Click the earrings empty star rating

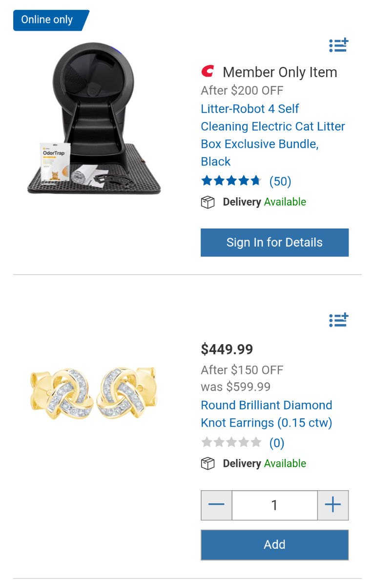click(x=231, y=443)
